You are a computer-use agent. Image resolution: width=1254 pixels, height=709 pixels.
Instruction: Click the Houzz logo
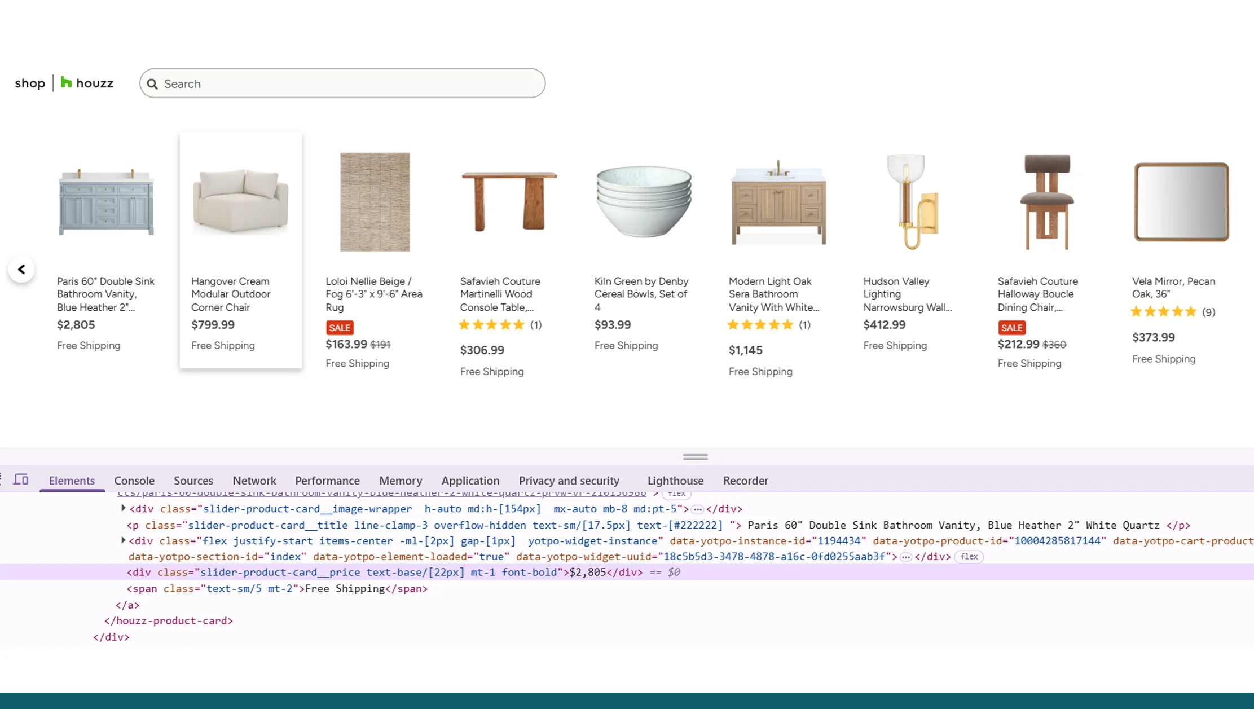pos(87,83)
